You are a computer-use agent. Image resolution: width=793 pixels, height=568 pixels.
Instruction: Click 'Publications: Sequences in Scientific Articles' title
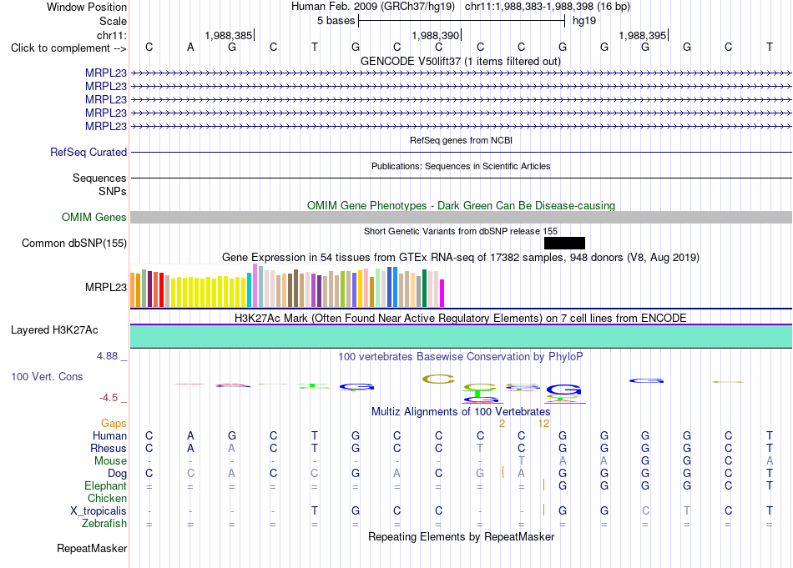click(461, 166)
